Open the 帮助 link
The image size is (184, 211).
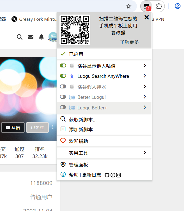coord(74,175)
